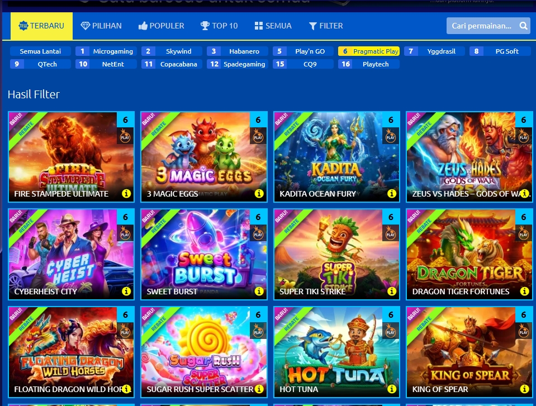The image size is (536, 406).
Task: Expand the Filter options
Action: coord(326,26)
